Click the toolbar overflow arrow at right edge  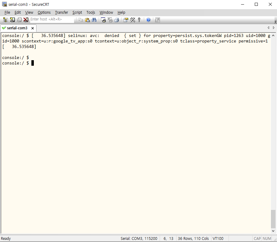[x=275, y=22]
